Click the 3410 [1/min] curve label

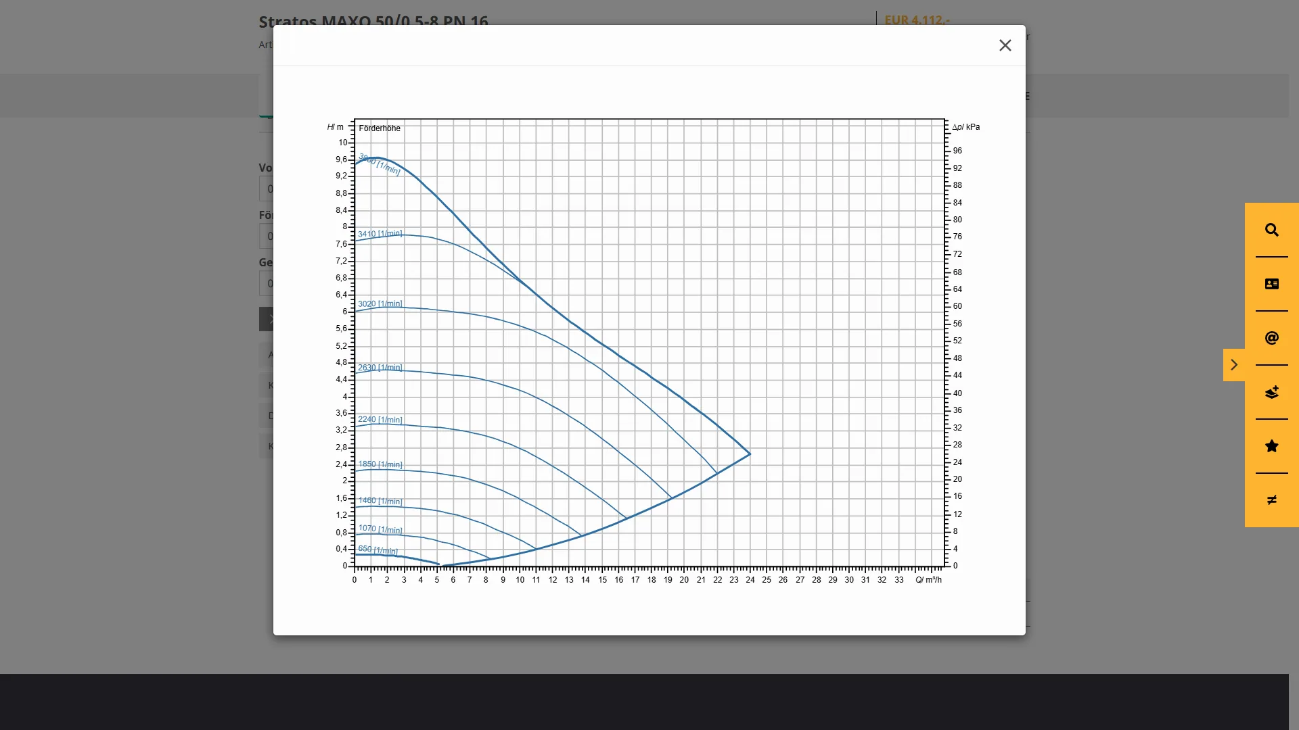point(380,234)
